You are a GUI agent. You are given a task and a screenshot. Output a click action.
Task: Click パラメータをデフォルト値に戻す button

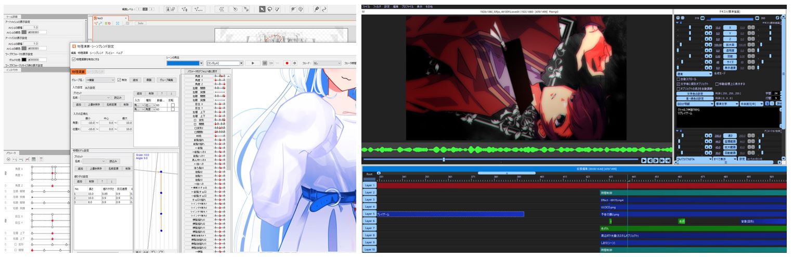[203, 71]
